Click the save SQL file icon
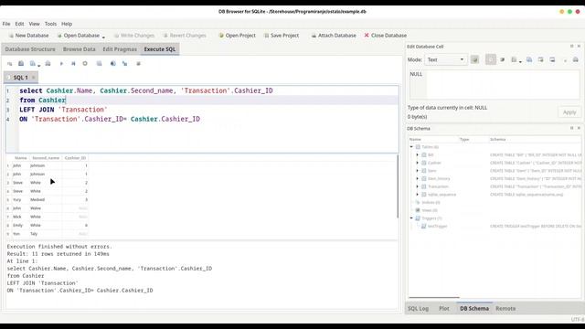The width and height of the screenshot is (585, 329). click(33, 64)
